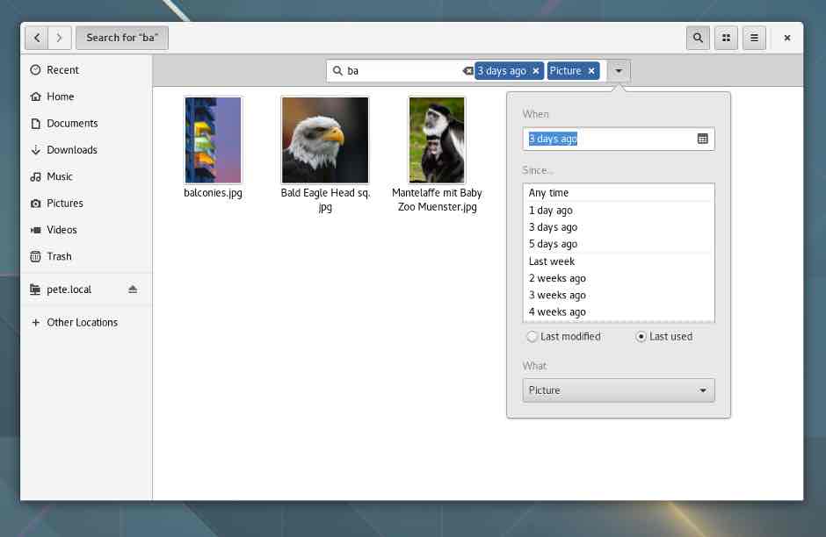The width and height of the screenshot is (826, 537).
Task: Expand the filter dropdown arrow beside the chips
Action: click(619, 70)
